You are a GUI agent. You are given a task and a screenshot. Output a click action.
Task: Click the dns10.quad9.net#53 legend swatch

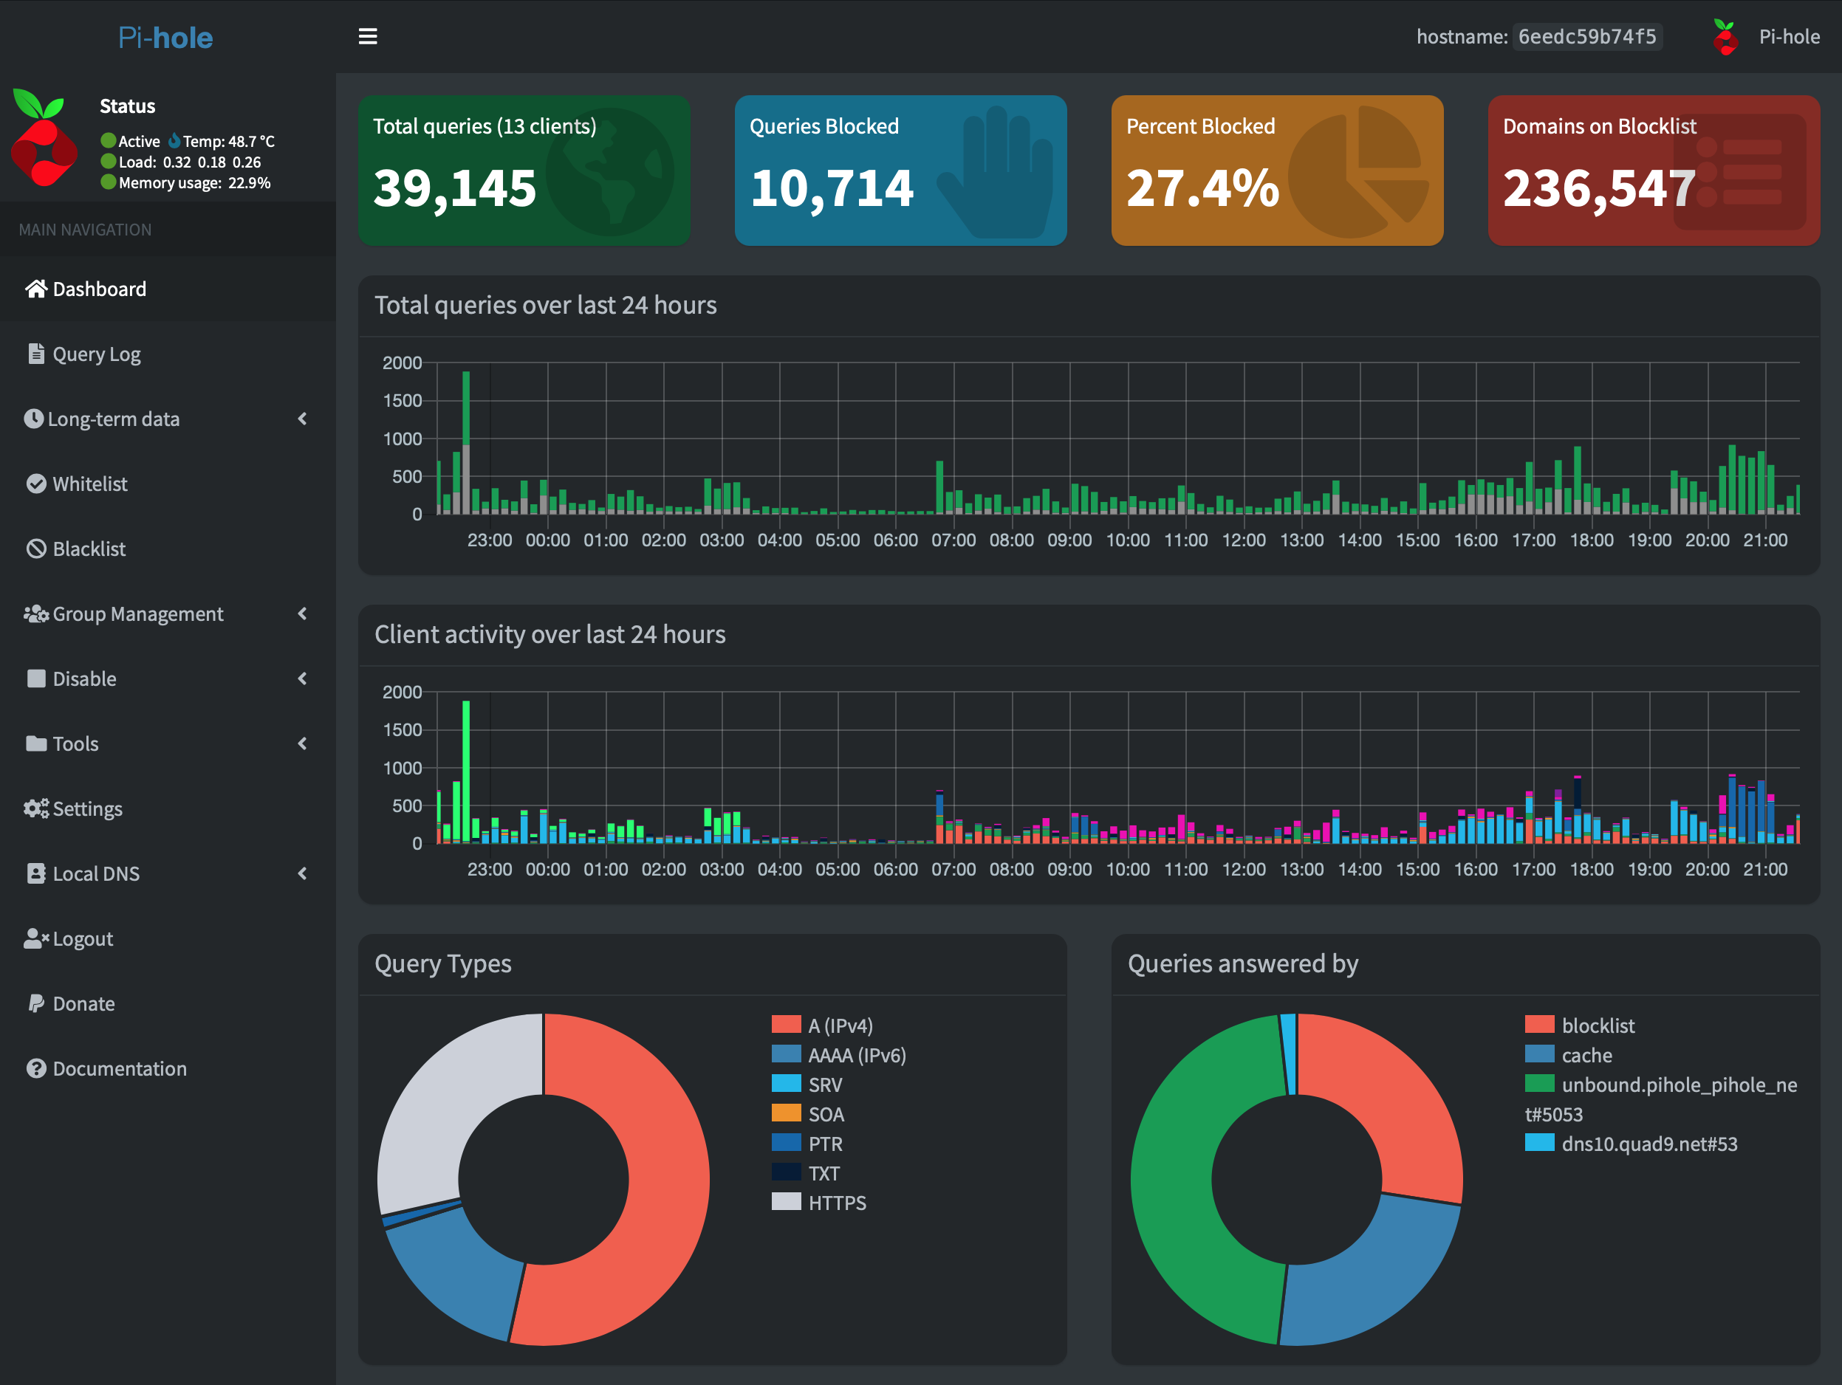(1539, 1142)
